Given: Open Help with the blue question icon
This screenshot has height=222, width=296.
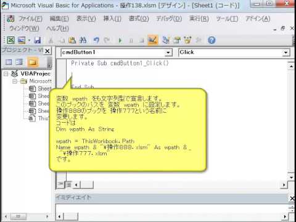Looking at the screenshot, I should point(212,40).
